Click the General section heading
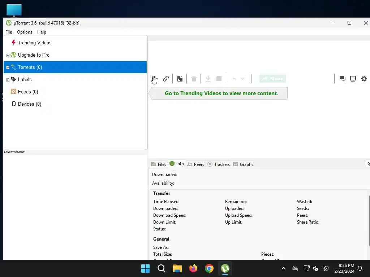 point(161,239)
